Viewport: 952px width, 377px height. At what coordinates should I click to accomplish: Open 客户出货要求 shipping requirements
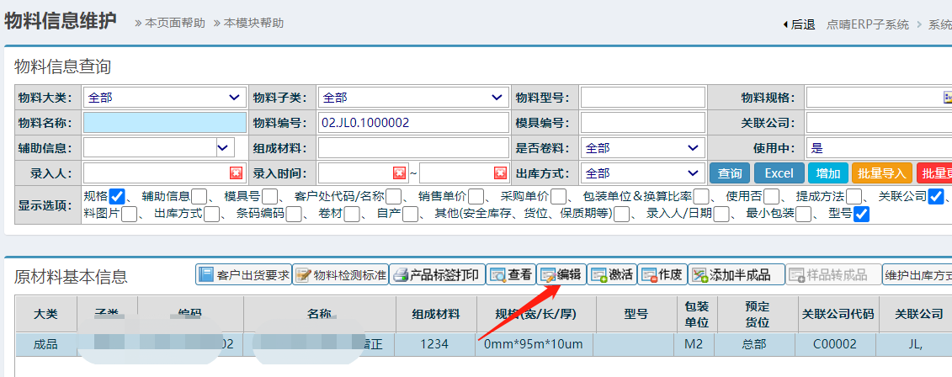(x=243, y=275)
